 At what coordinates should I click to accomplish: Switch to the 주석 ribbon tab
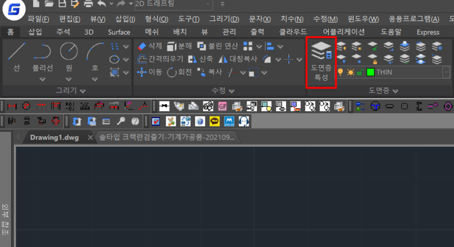pos(63,32)
